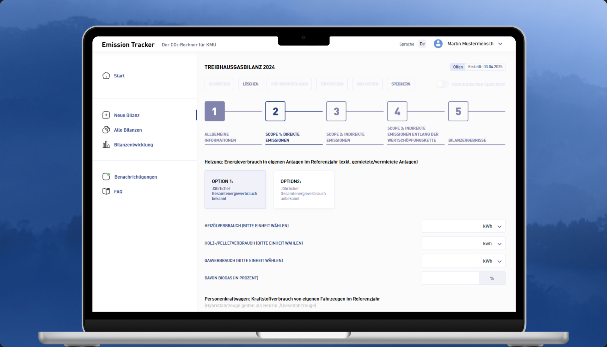Select Option 2 Gesamtenergieverbrauch unbekannt
This screenshot has height=347, width=607.
click(x=303, y=189)
